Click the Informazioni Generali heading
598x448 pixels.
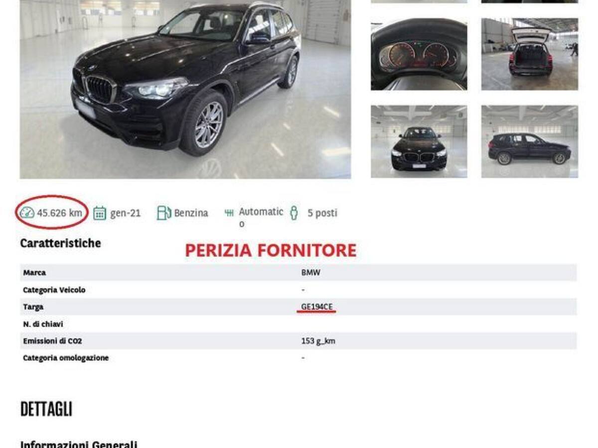click(x=79, y=444)
